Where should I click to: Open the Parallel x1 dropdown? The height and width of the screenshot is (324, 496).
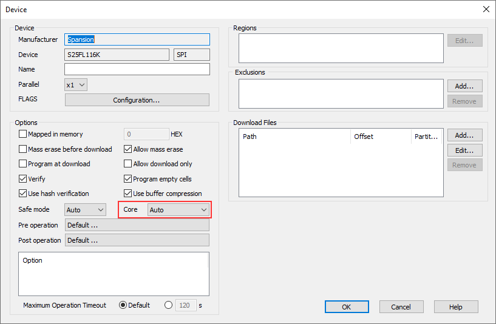76,85
